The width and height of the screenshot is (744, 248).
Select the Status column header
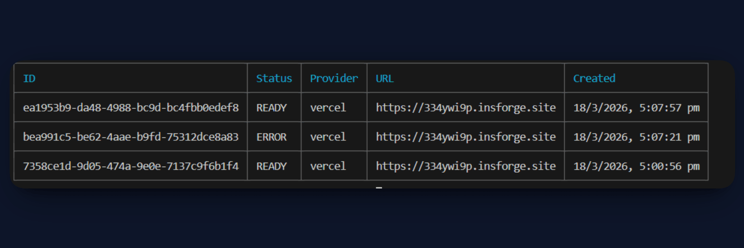[x=274, y=78]
